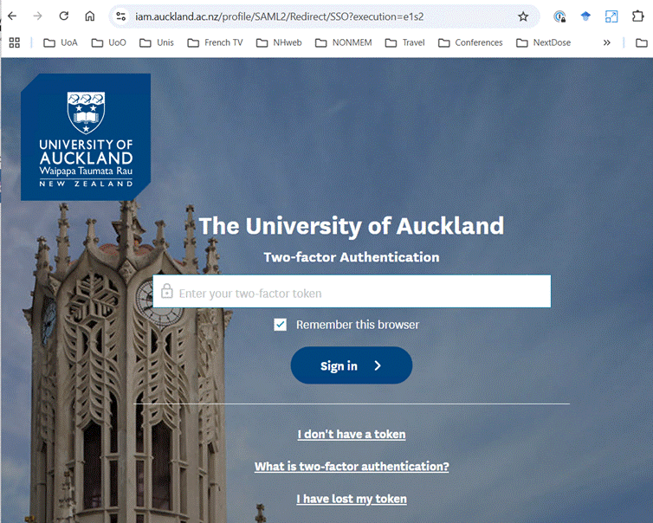
Task: Click The University of Auckland title text
Action: [x=352, y=226]
